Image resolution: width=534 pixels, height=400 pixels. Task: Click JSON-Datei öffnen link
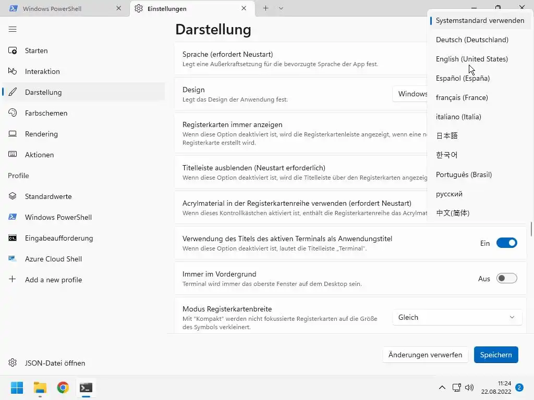83,363
